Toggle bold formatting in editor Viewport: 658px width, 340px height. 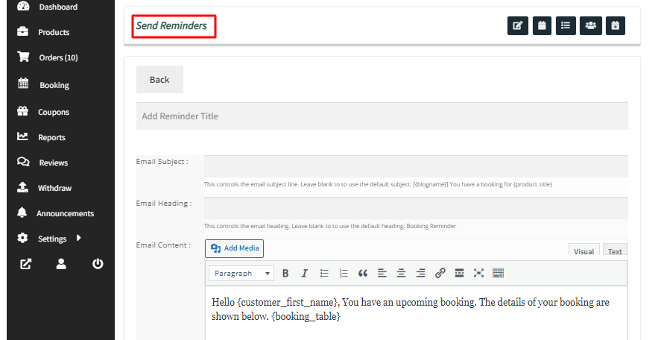[x=285, y=273]
